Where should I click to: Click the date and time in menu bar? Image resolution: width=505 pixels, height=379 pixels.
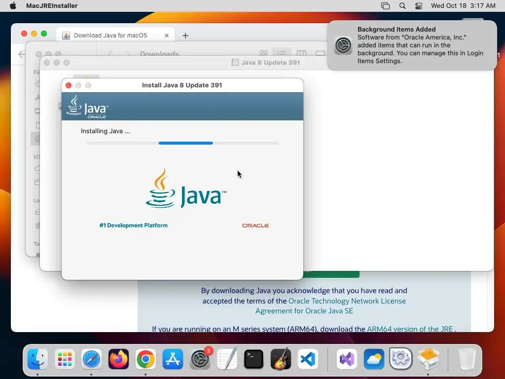(x=463, y=6)
